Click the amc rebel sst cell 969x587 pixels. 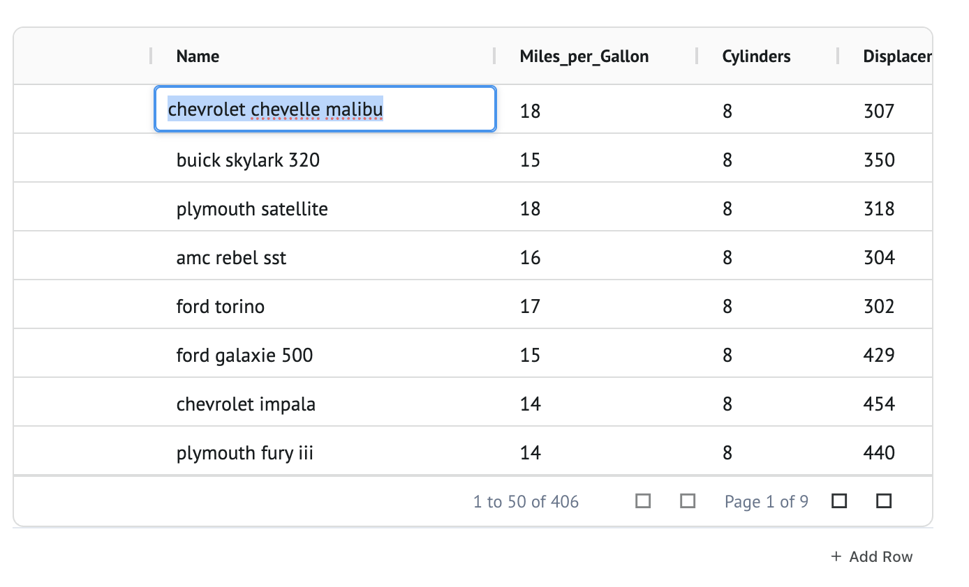(x=231, y=258)
